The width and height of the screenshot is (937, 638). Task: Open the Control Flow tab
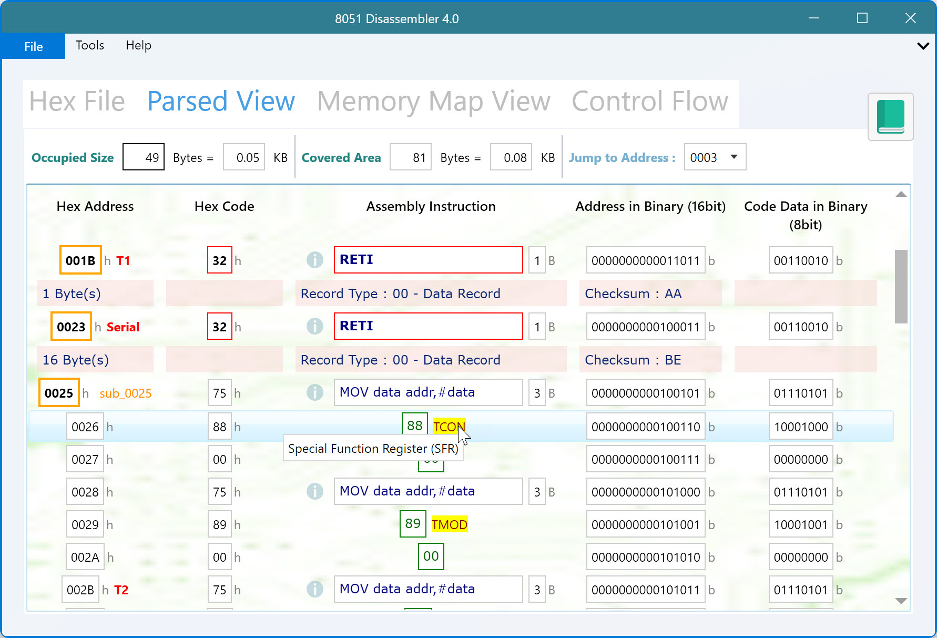pos(649,102)
